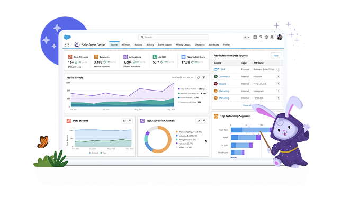The width and height of the screenshot is (350, 197).
Task: Expand row actions for SAP row
Action: coord(278,69)
